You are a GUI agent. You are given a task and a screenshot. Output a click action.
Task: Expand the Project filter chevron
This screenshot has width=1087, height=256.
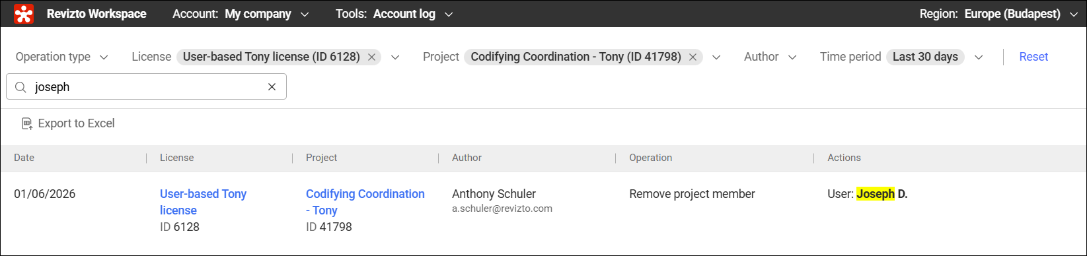716,57
